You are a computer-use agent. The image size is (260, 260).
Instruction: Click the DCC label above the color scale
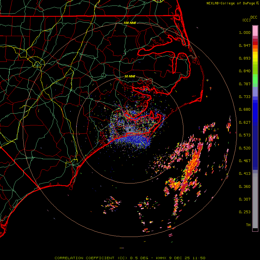point(254,17)
